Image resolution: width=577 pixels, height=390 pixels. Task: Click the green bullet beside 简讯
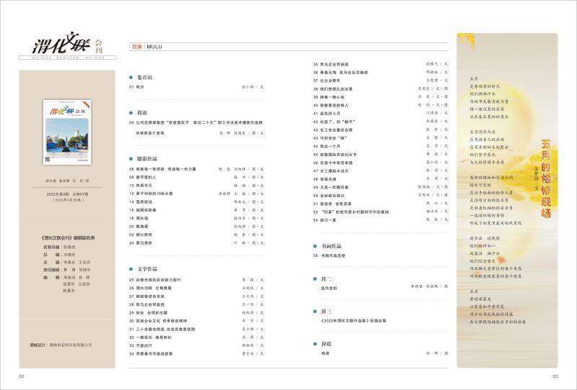click(x=131, y=113)
